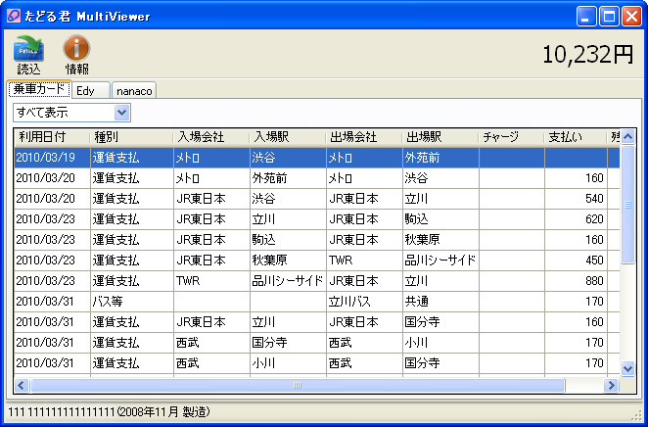Open the 情報 info icon

tap(77, 54)
